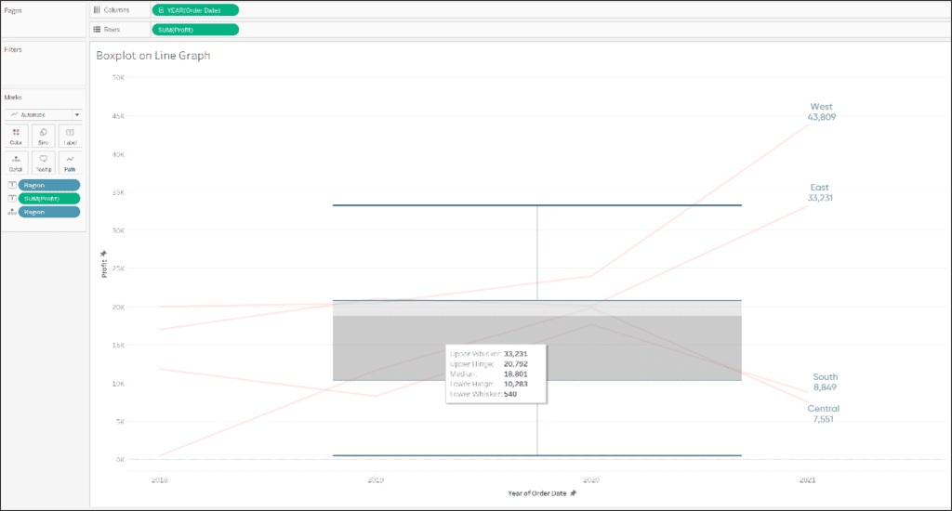
Task: Open the Size marks card
Action: point(43,136)
